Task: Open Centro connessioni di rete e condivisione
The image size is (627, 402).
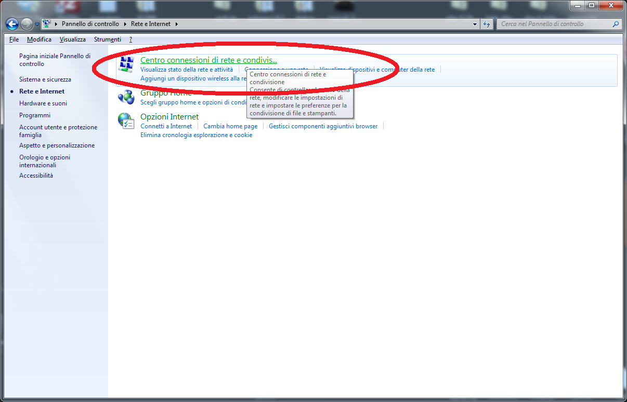Action: click(x=208, y=60)
